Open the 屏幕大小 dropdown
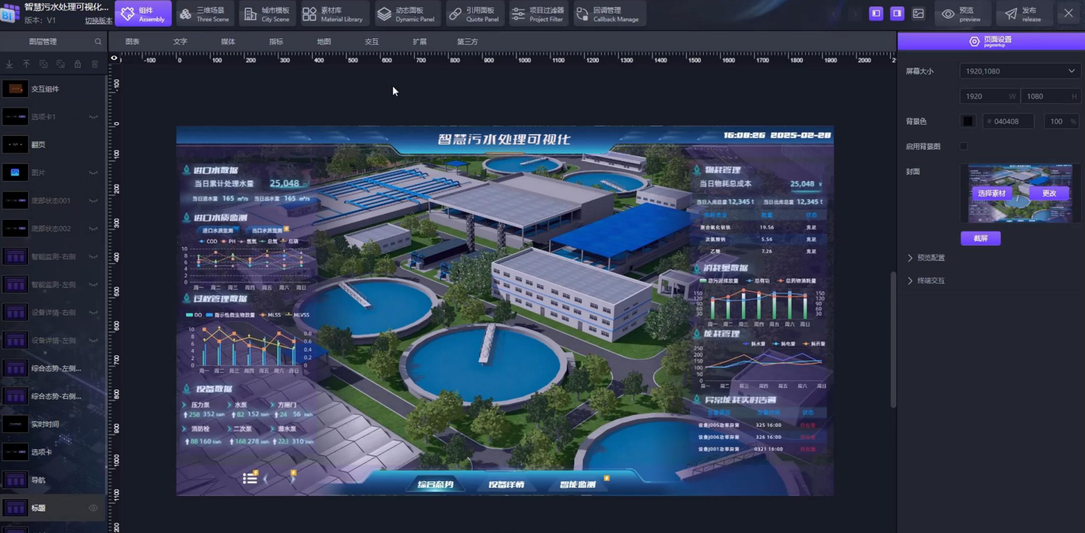The image size is (1085, 533). point(1019,71)
